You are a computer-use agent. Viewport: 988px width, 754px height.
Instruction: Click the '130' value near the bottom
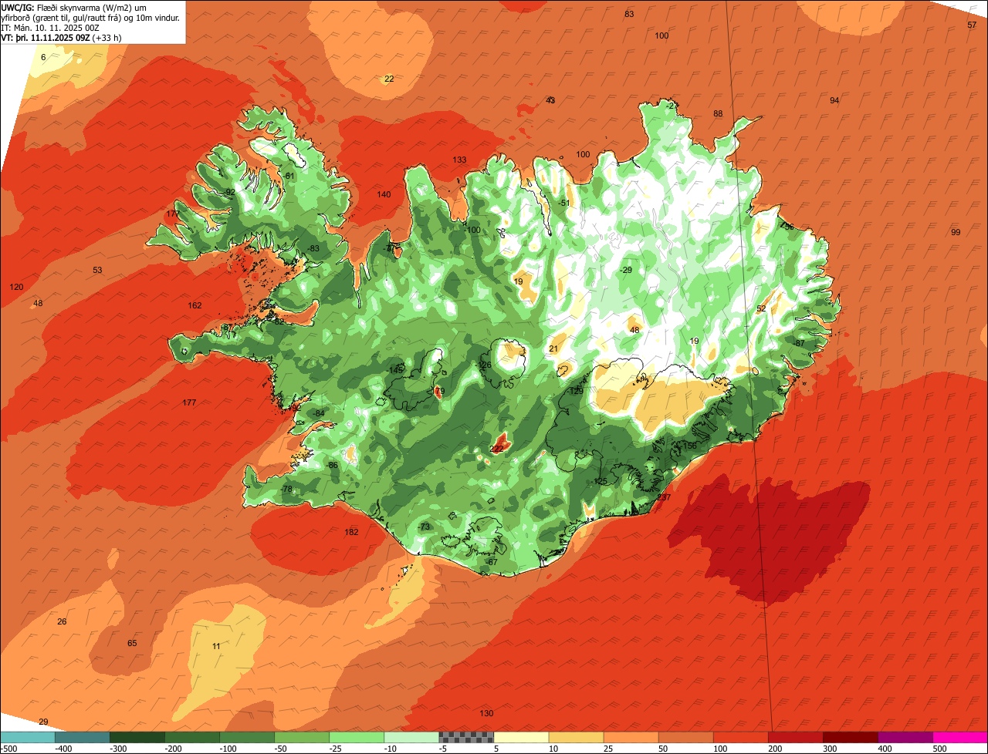(486, 713)
